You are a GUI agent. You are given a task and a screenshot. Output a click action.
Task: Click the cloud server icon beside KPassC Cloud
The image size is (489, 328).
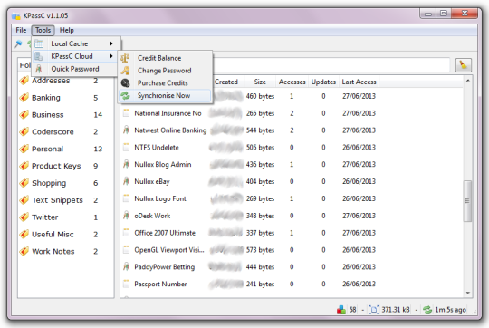[39, 56]
